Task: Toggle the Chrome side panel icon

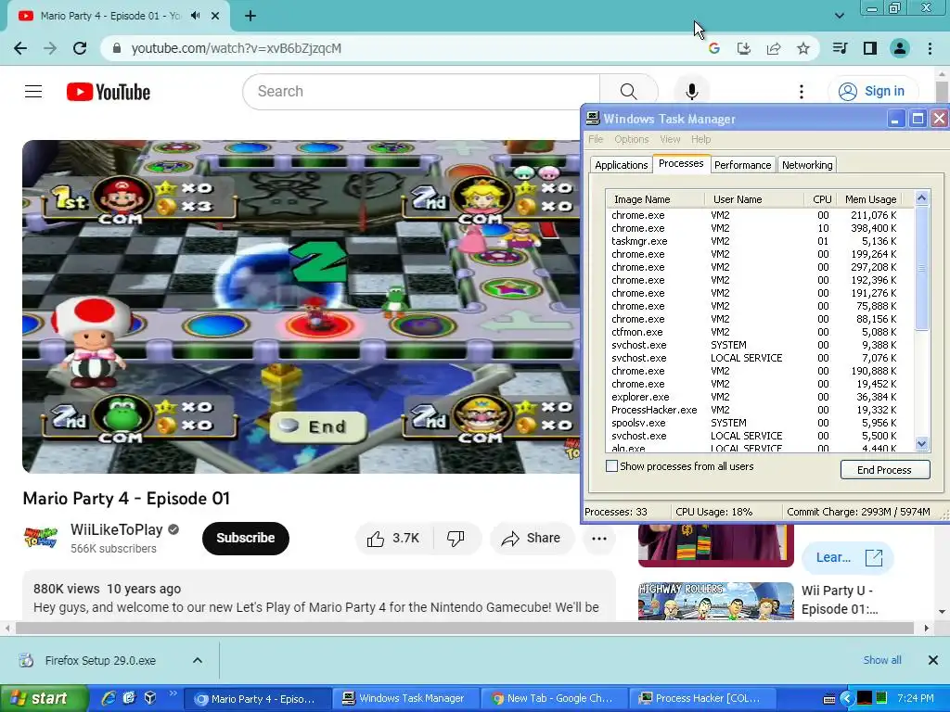Action: coord(870,48)
